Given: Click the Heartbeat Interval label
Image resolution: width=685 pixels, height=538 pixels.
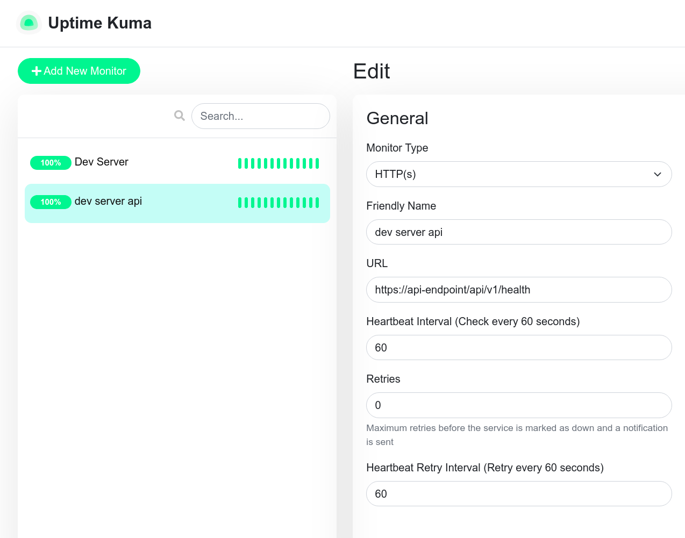Looking at the screenshot, I should click(473, 321).
